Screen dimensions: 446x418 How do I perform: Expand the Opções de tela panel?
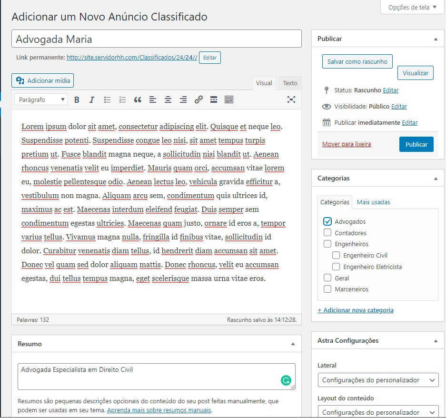point(412,7)
